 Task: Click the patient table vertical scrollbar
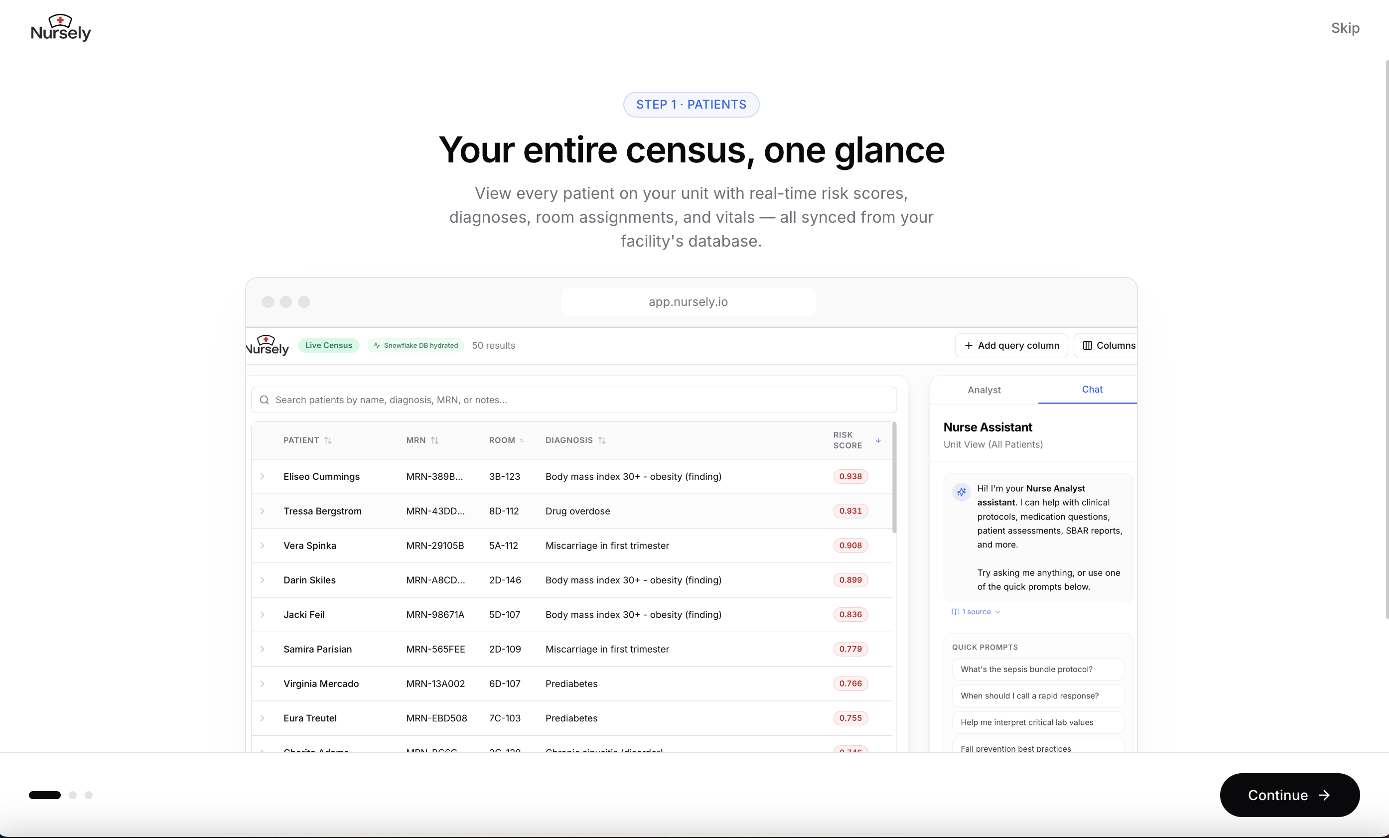pyautogui.click(x=894, y=478)
